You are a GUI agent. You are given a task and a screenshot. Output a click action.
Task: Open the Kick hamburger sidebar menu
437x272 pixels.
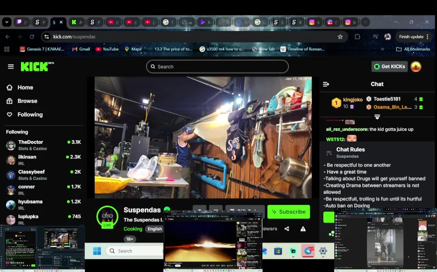tap(11, 66)
